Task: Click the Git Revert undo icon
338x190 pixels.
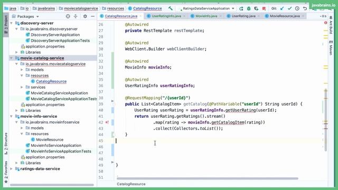Action: pos(305,8)
